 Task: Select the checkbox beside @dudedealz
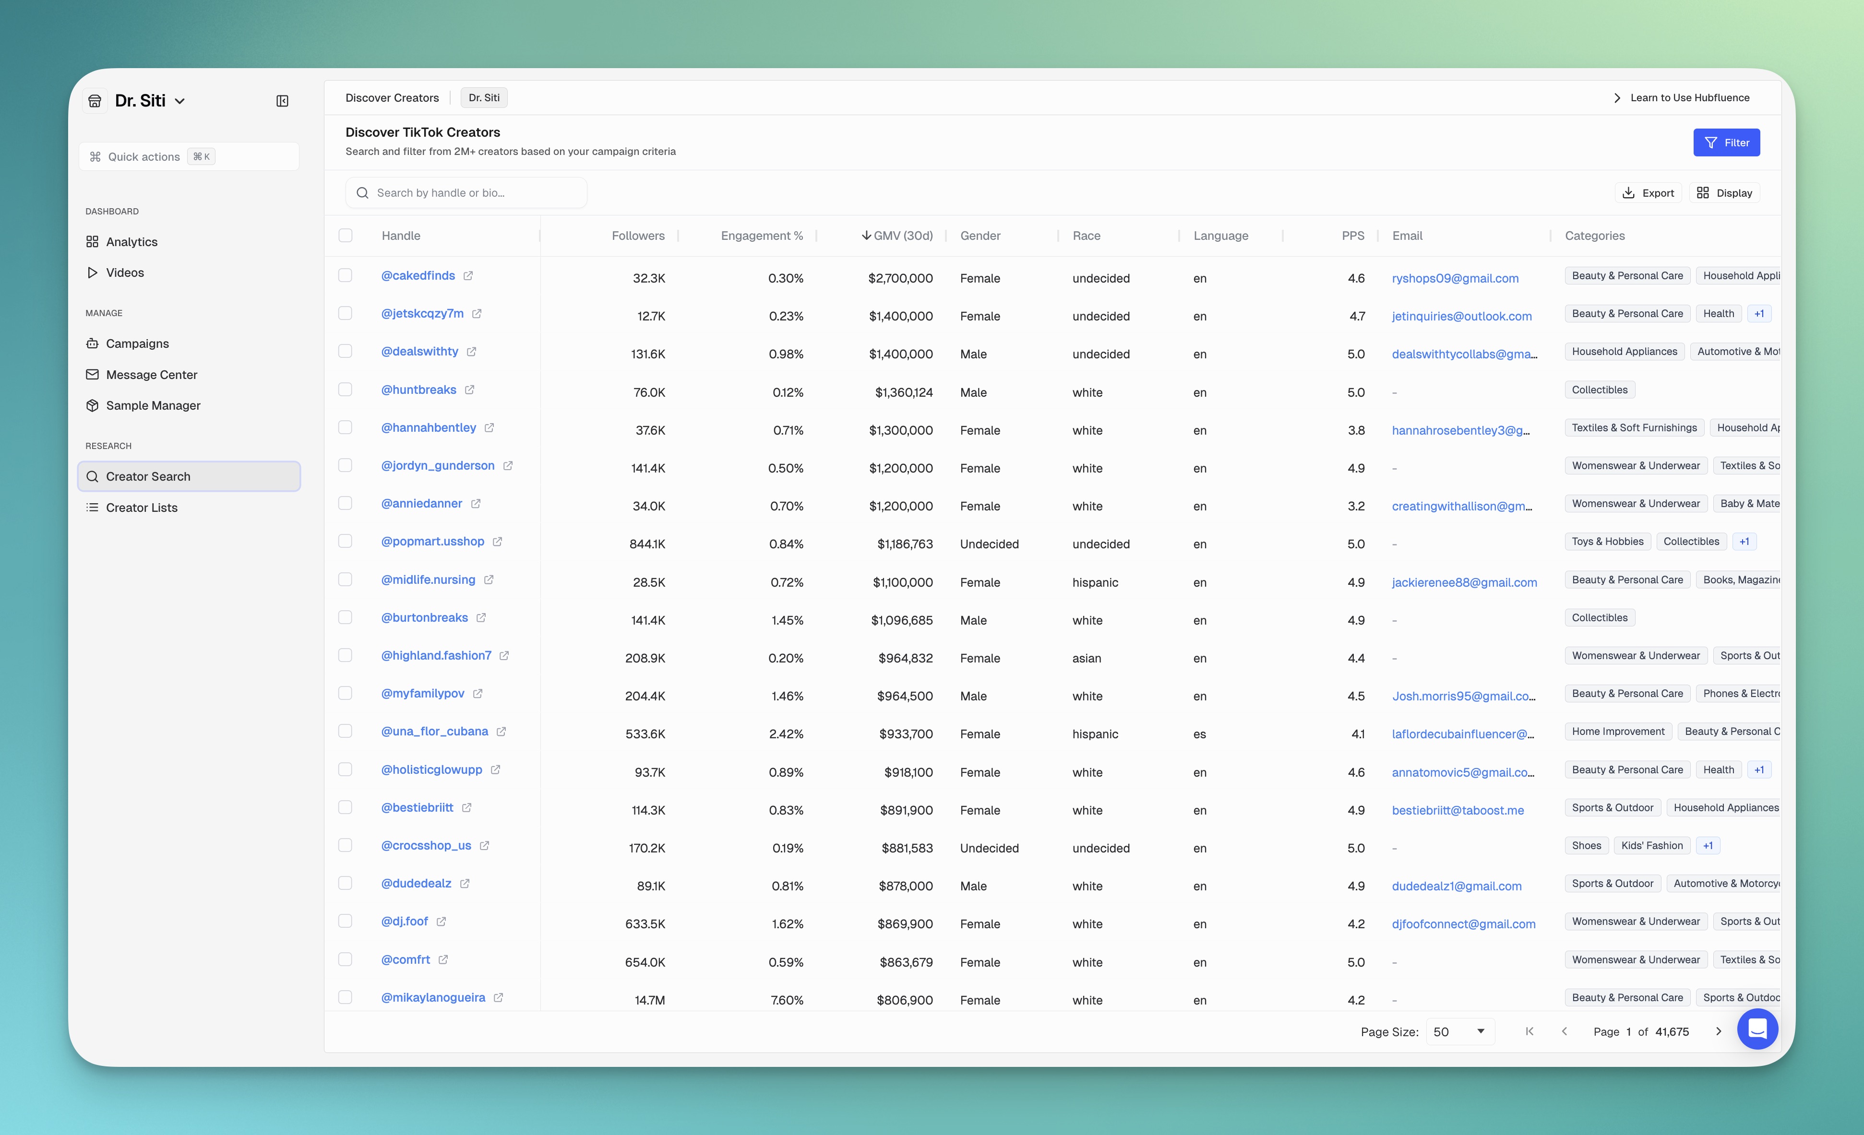click(346, 883)
